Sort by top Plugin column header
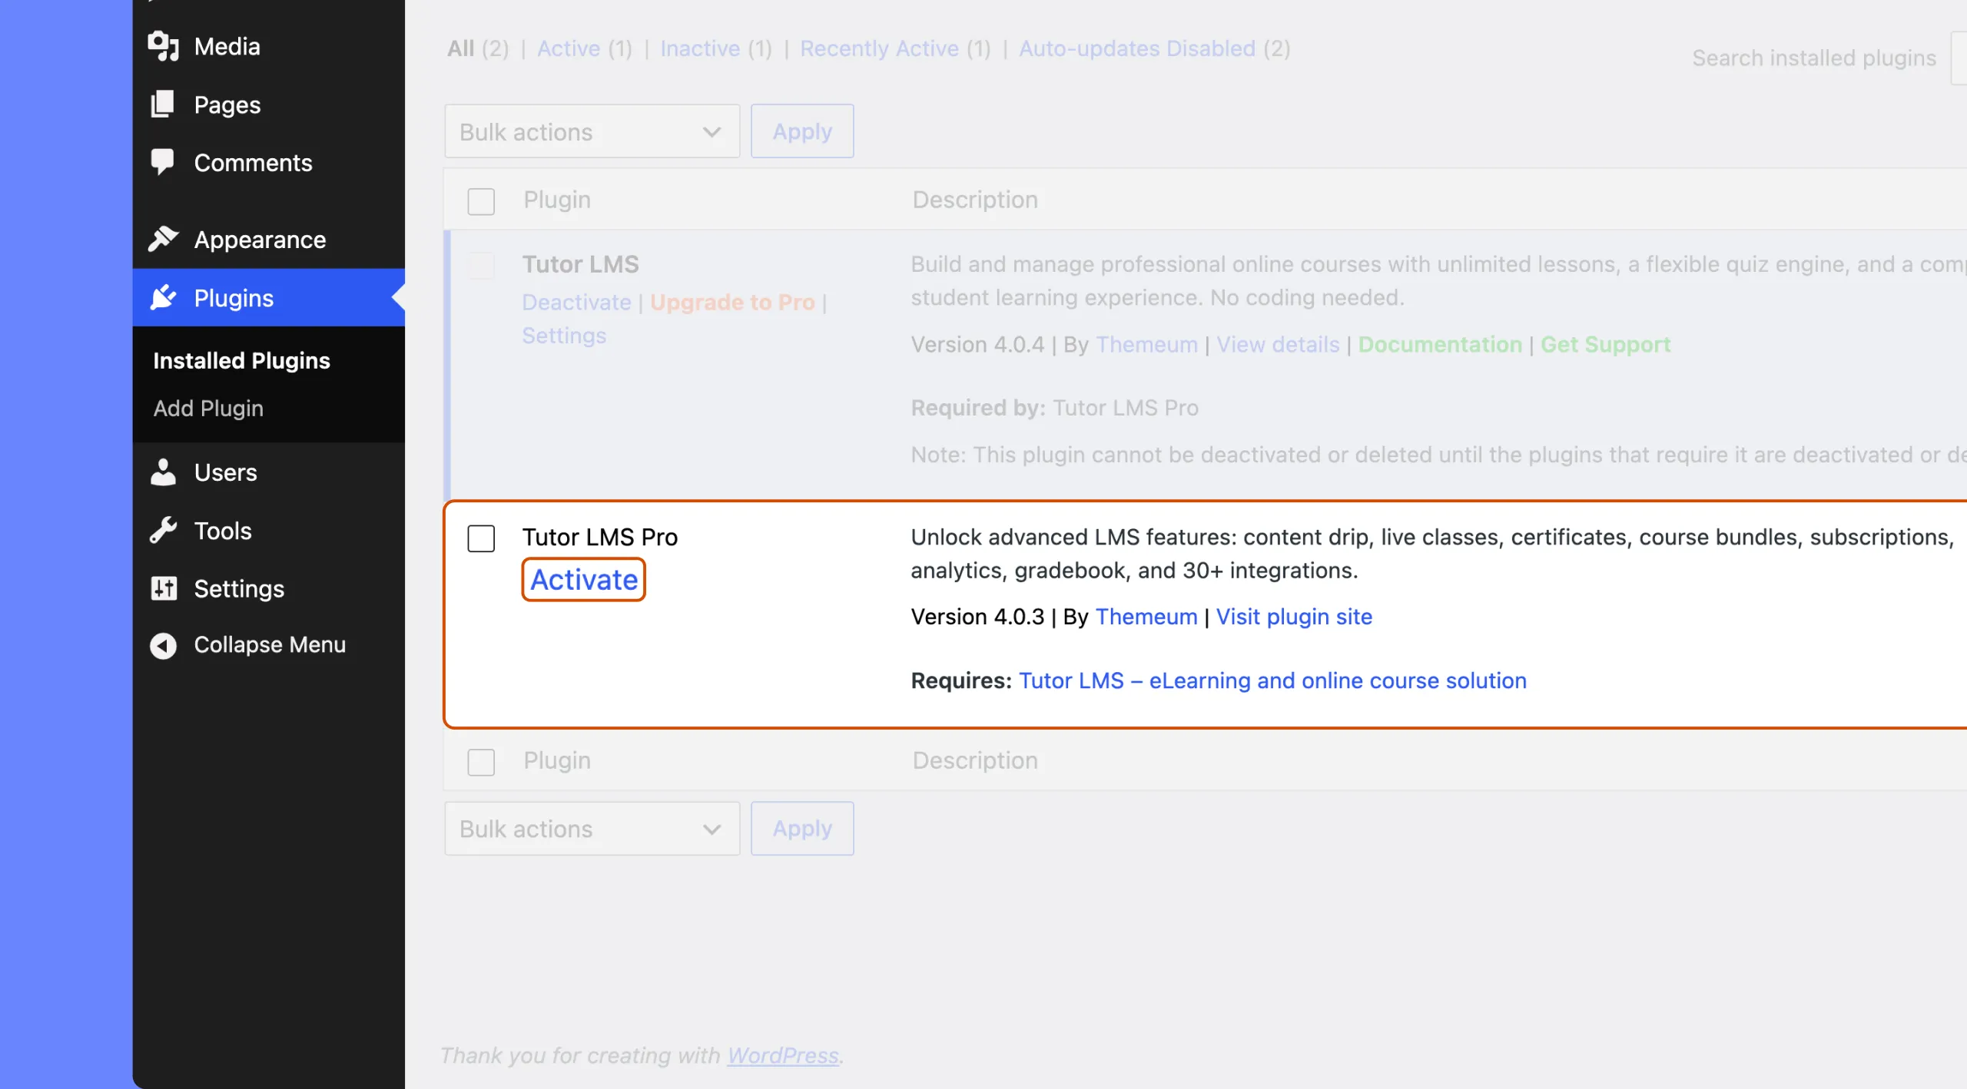 coord(557,200)
